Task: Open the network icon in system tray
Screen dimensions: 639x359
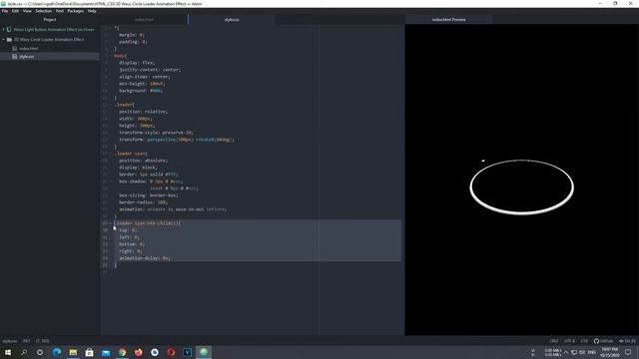Action: [574, 352]
